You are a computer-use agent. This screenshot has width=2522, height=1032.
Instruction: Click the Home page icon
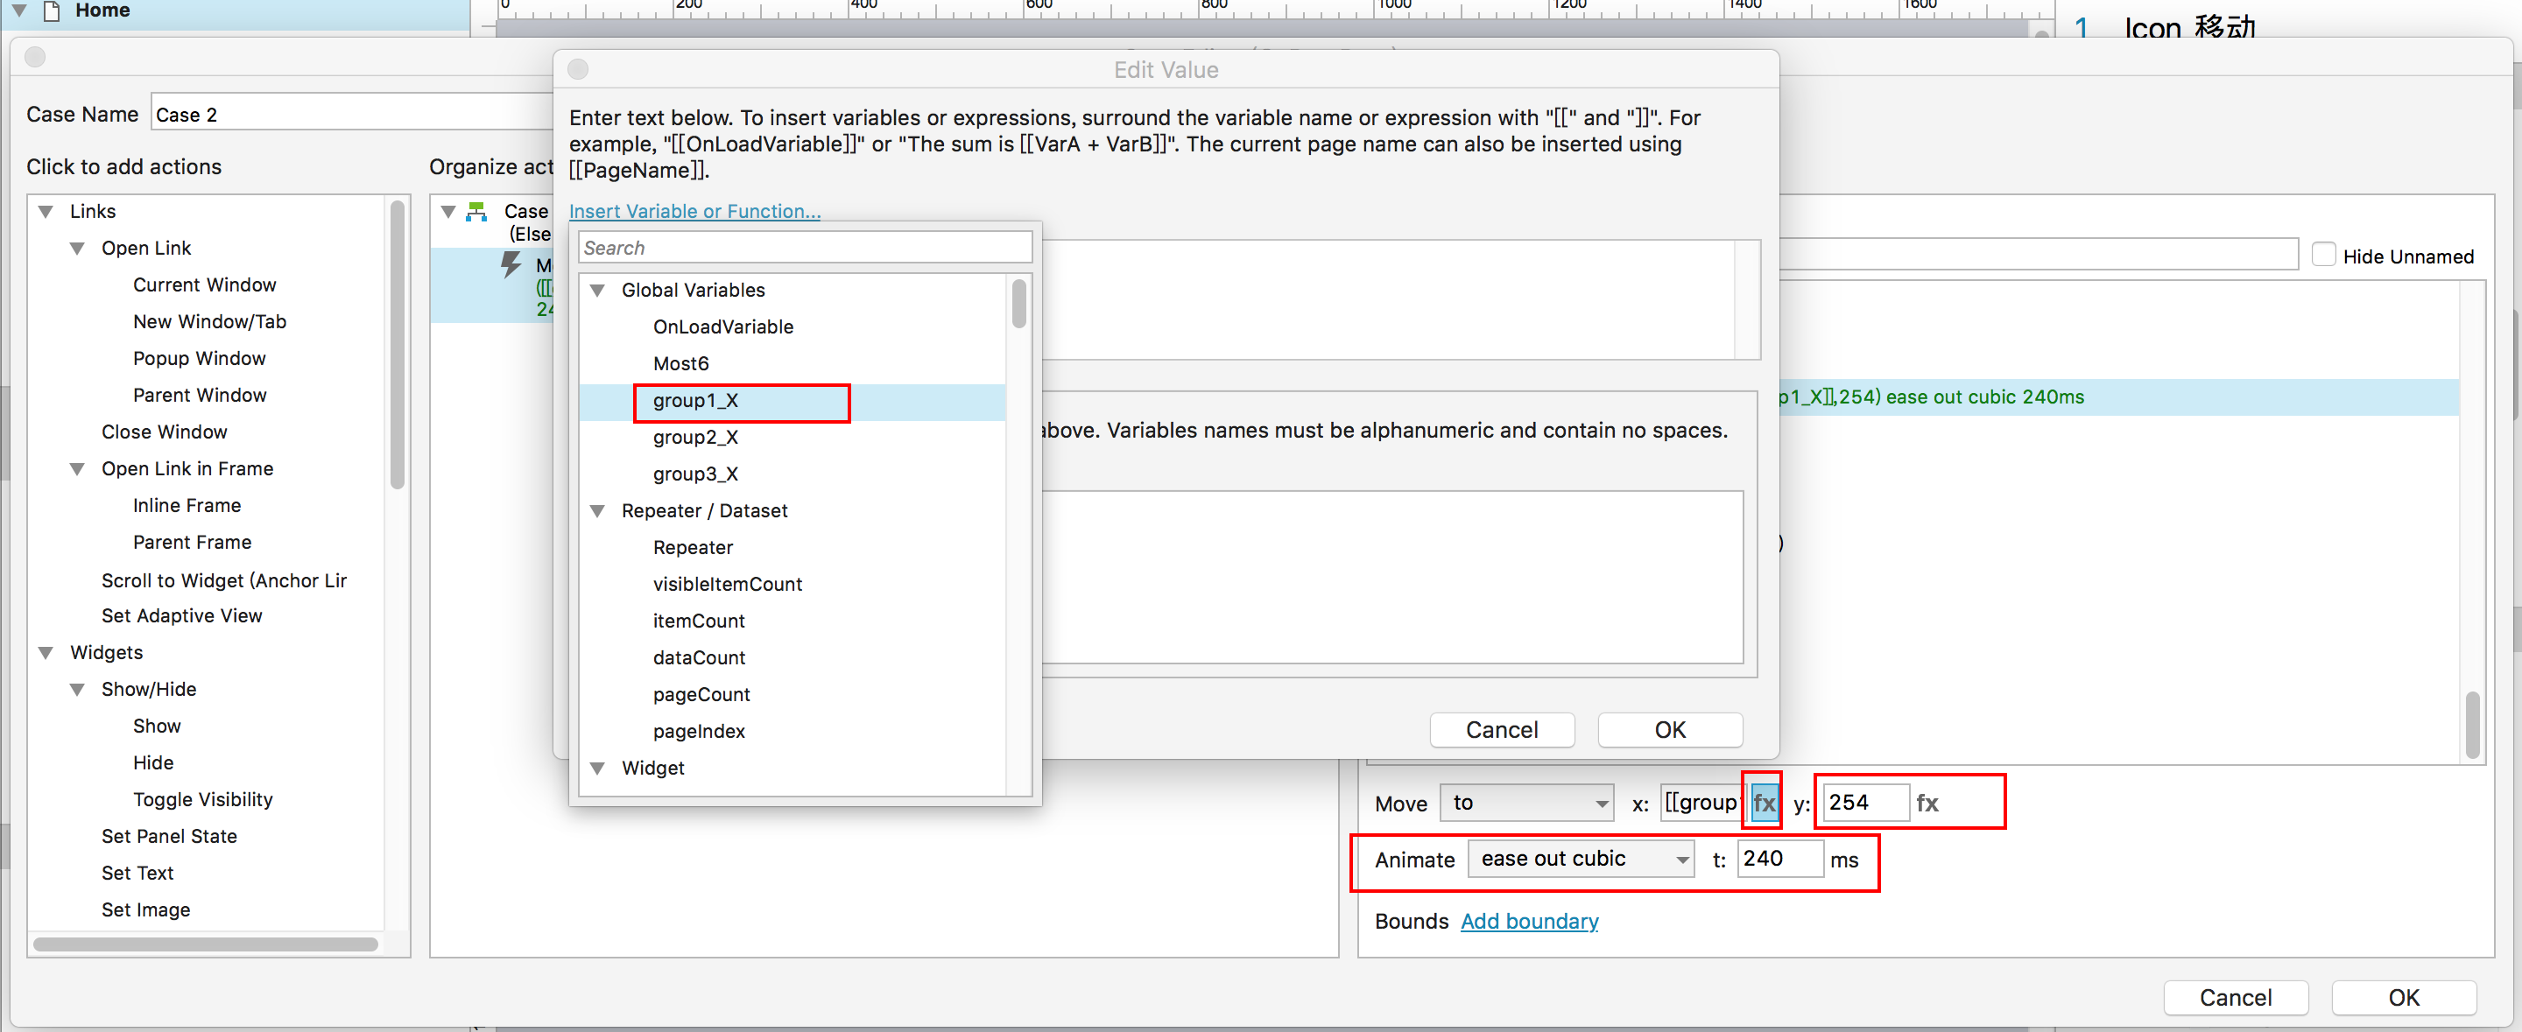(52, 11)
